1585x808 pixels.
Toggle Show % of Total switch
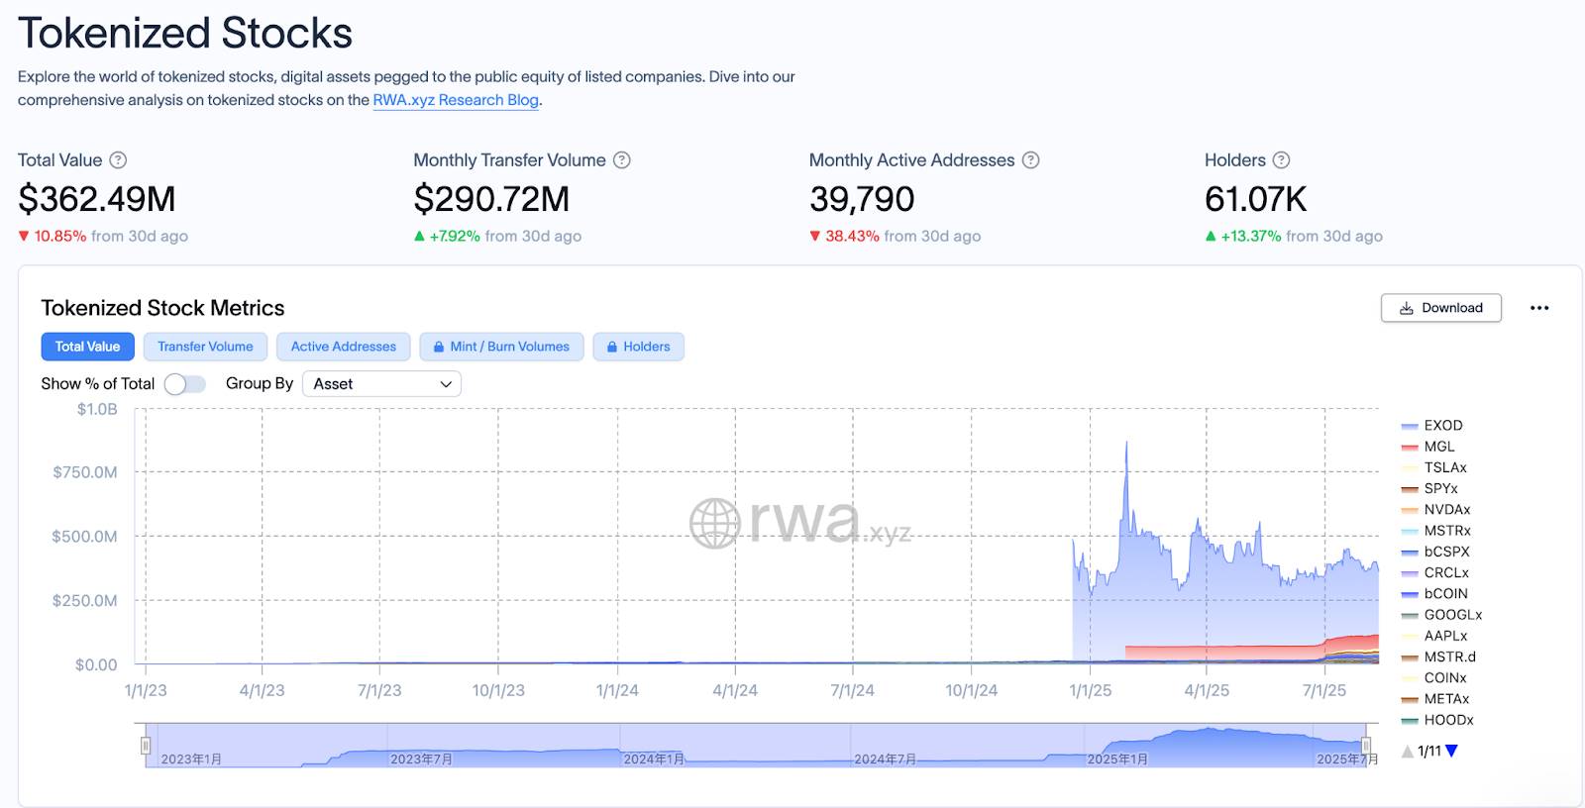[x=185, y=384]
